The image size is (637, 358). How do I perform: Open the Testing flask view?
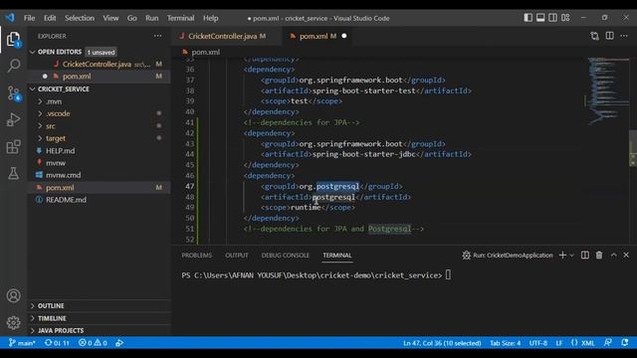pos(13,173)
